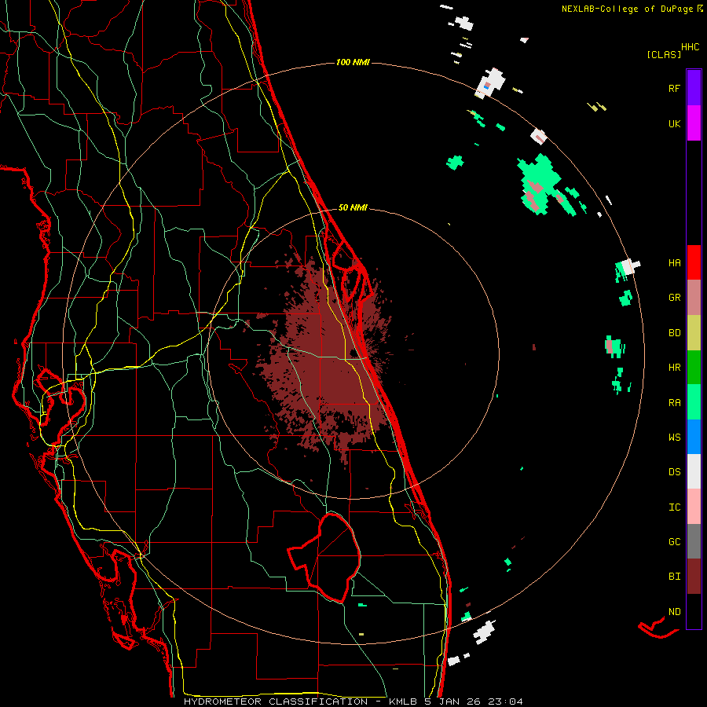Click the 100 NMI range ring label
The height and width of the screenshot is (707, 707).
pyautogui.click(x=353, y=62)
